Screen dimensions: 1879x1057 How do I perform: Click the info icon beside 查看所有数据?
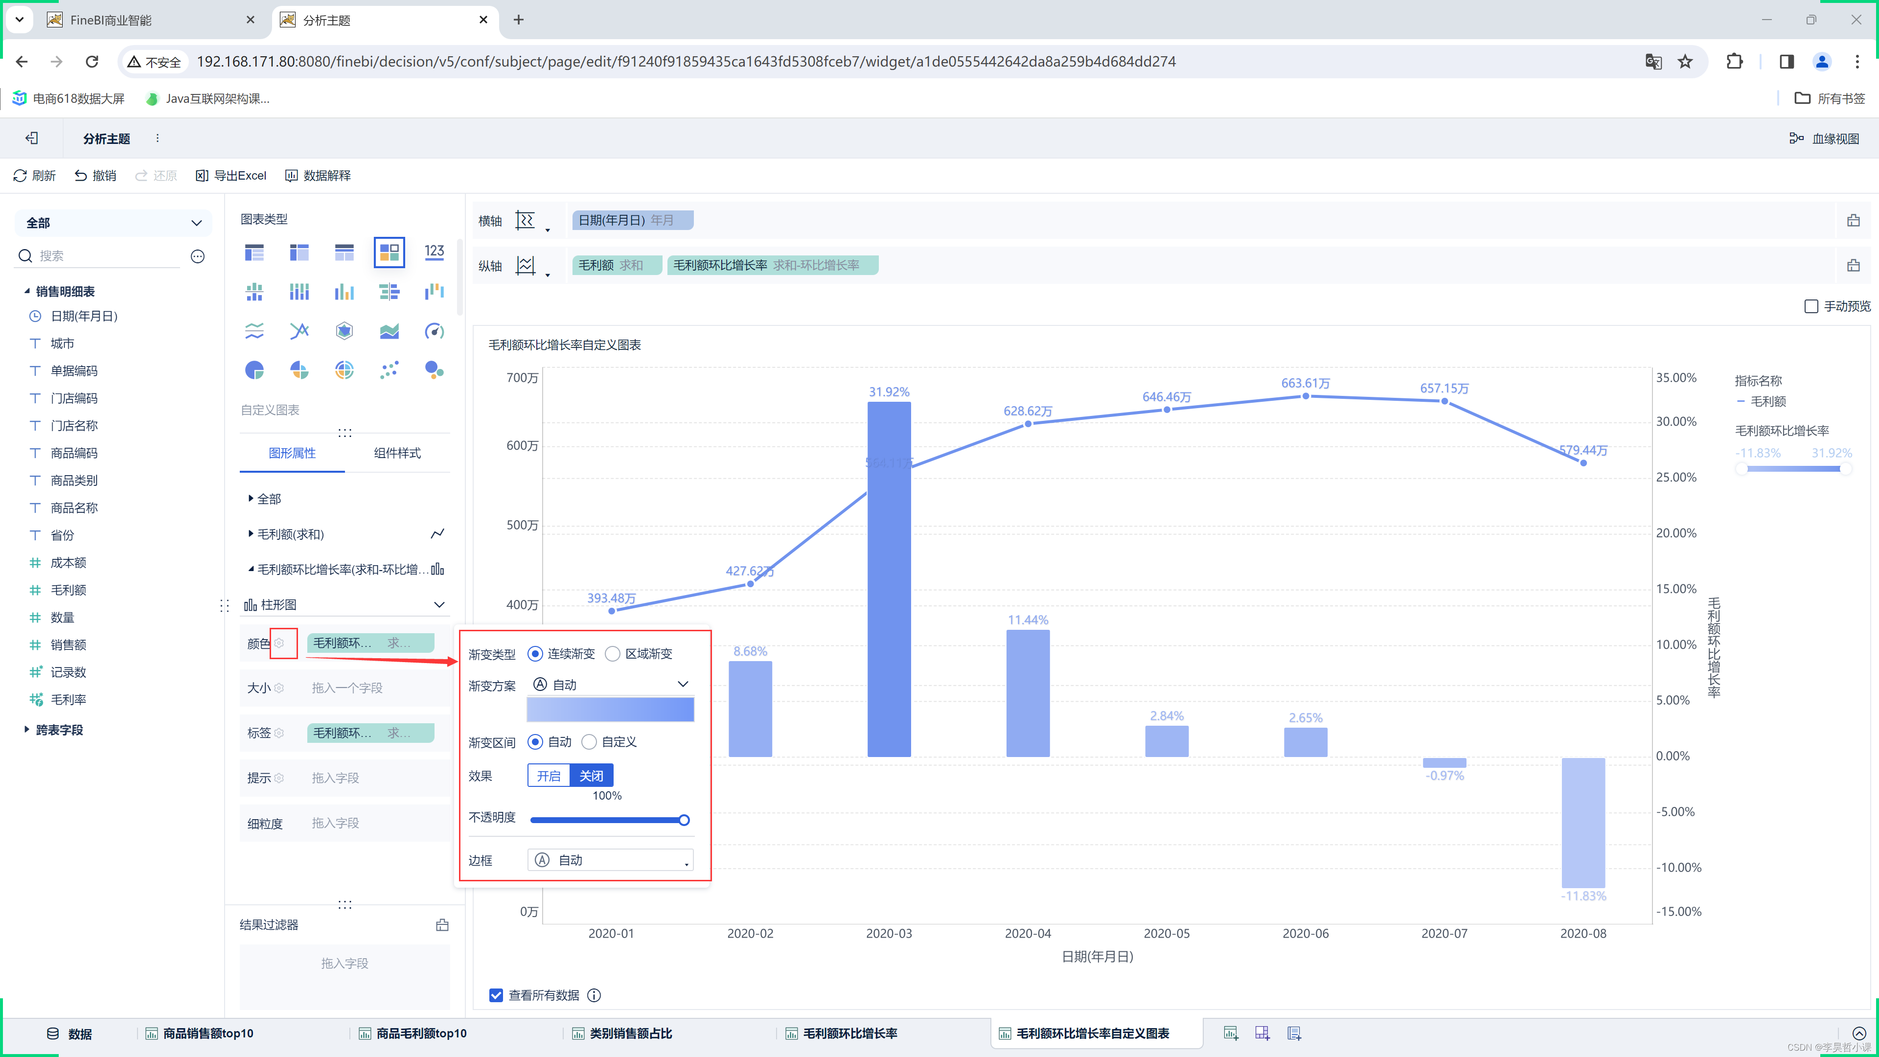[x=595, y=995]
